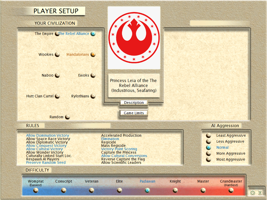Enable the Regicide rule

[108, 142]
